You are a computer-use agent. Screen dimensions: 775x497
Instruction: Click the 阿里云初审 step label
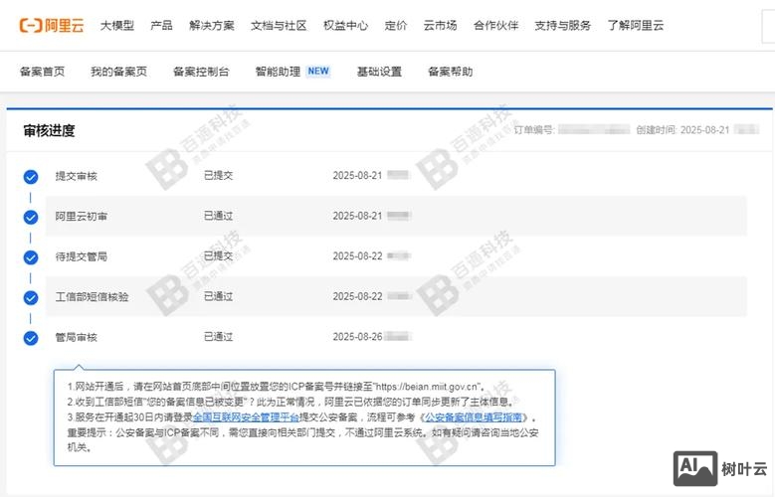click(81, 217)
